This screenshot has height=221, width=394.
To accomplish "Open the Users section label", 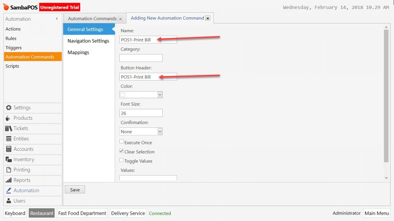I will coord(19,201).
